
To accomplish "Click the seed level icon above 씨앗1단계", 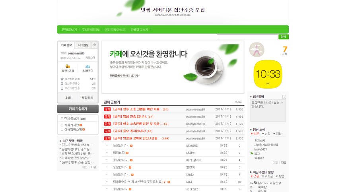I will 68,66.
